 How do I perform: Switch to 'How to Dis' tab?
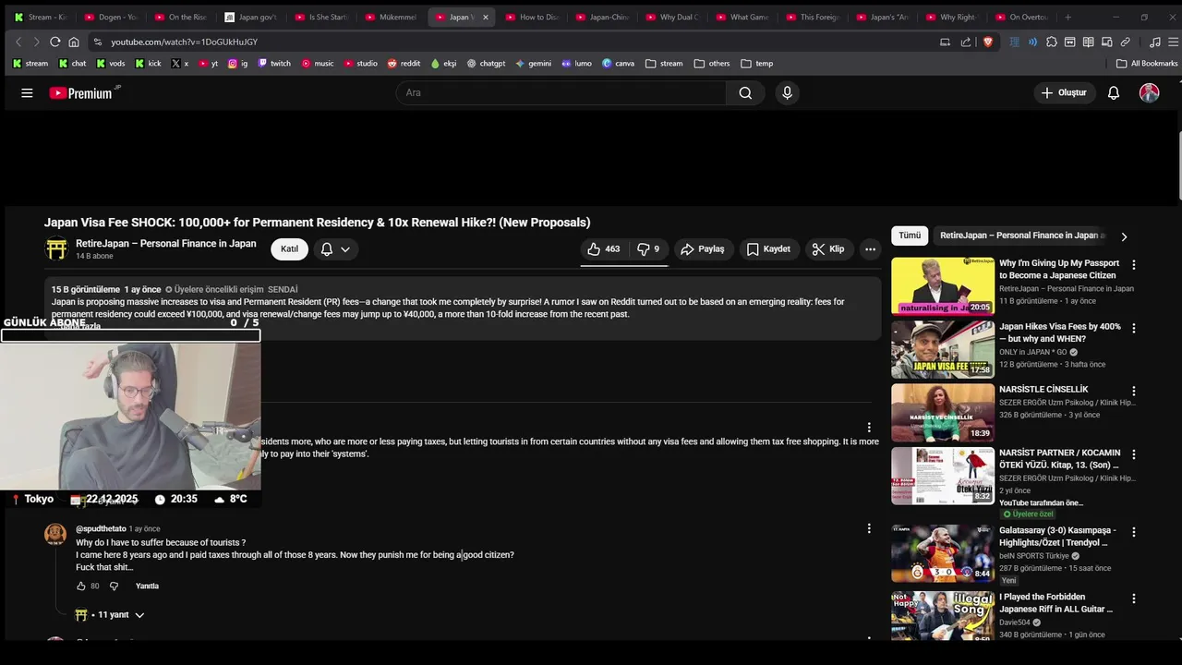(x=532, y=17)
